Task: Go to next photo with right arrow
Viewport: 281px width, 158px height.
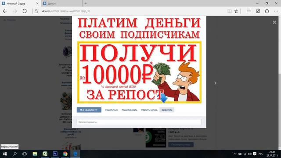Action: tap(216, 83)
